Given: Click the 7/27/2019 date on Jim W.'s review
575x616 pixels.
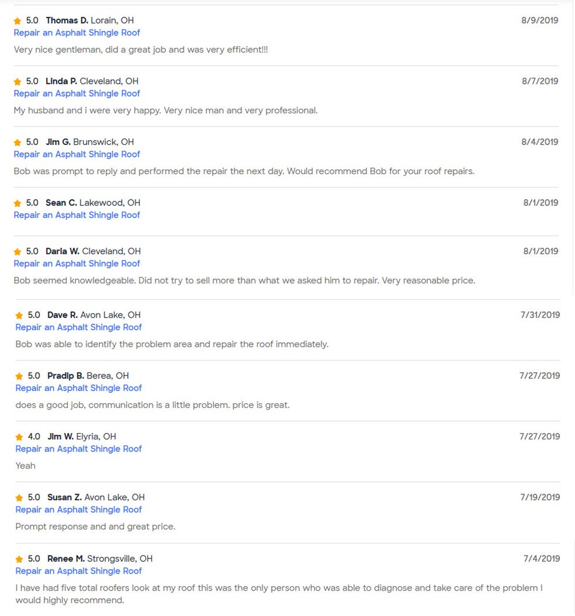Looking at the screenshot, I should click(539, 437).
